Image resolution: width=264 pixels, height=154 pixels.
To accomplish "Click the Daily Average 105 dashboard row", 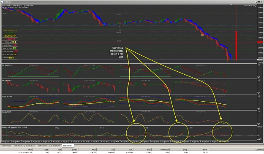I will click(x=10, y=51).
